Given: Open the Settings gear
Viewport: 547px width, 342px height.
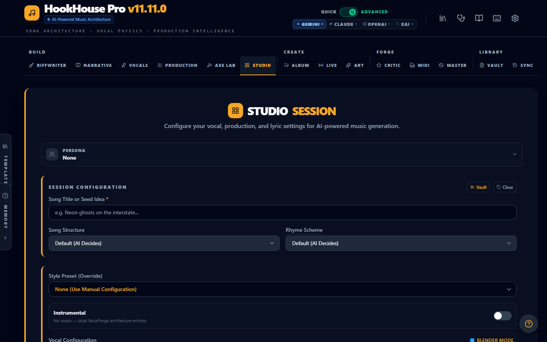Looking at the screenshot, I should pyautogui.click(x=515, y=18).
